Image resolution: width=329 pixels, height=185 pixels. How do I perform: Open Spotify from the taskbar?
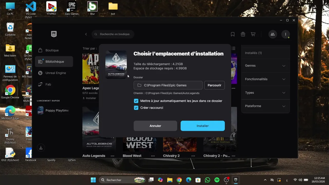pos(217,180)
